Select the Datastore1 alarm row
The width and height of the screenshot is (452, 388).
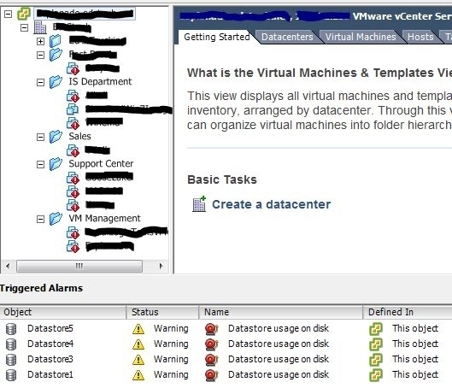coord(226,374)
